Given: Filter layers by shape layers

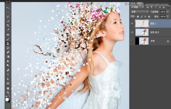Looking at the screenshot, I should coord(160,7).
